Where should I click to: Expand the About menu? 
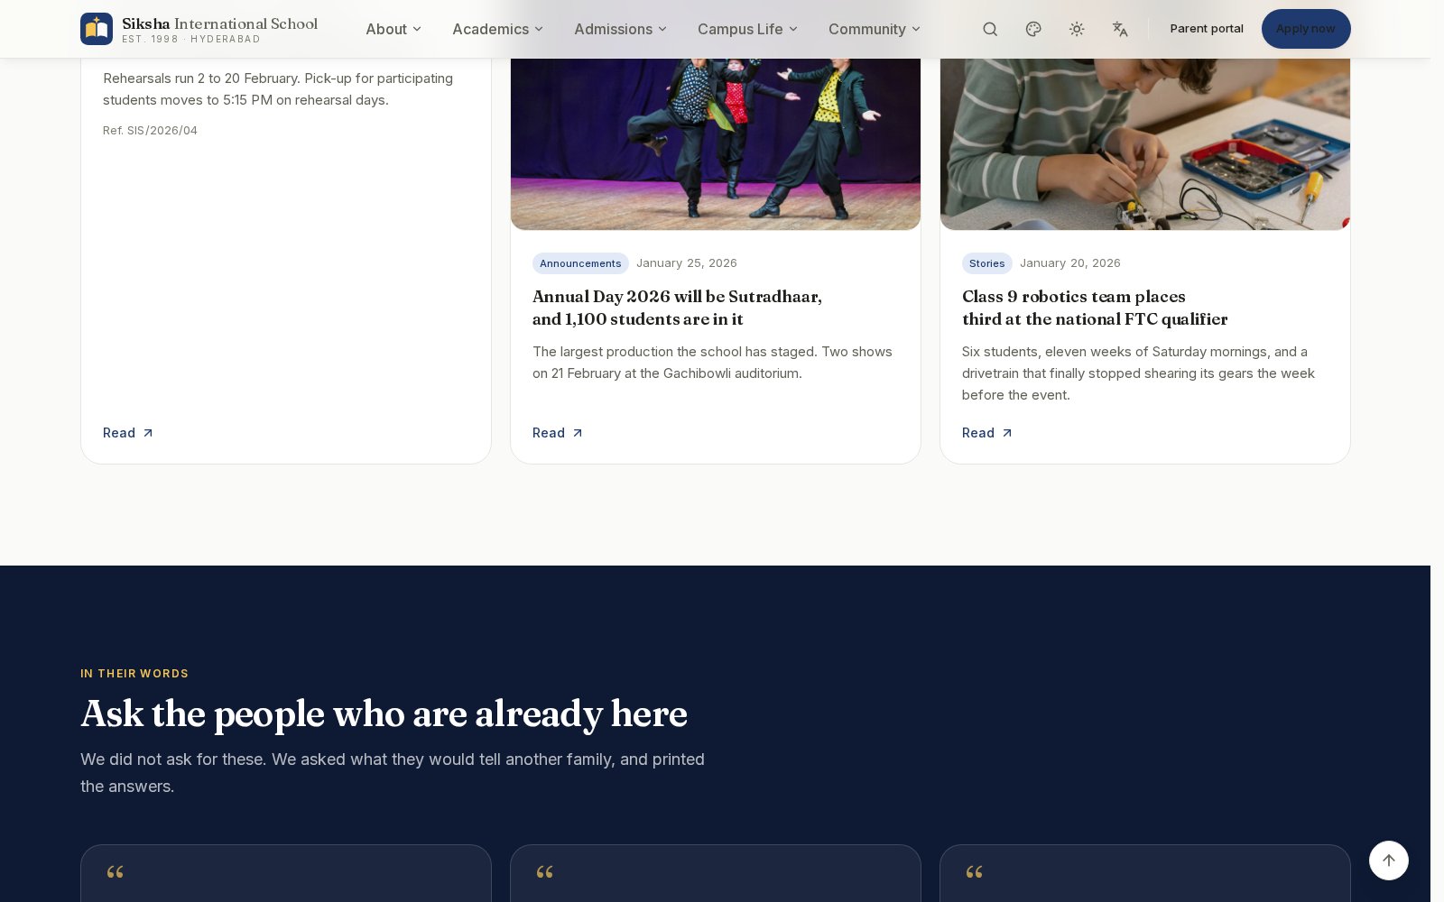coord(393,29)
